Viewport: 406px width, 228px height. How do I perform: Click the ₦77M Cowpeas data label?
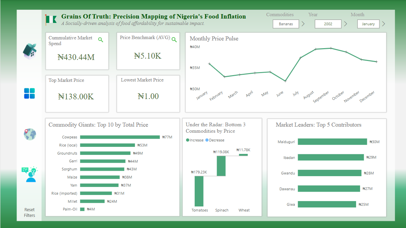click(167, 137)
